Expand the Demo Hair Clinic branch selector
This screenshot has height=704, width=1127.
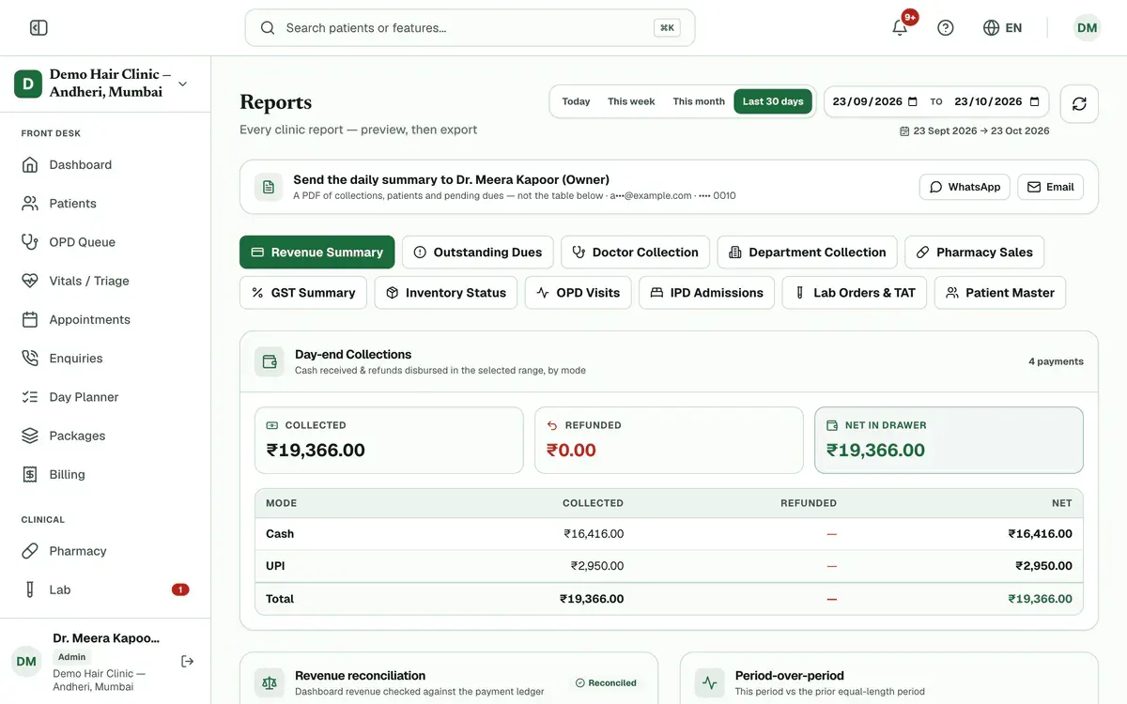pyautogui.click(x=105, y=84)
